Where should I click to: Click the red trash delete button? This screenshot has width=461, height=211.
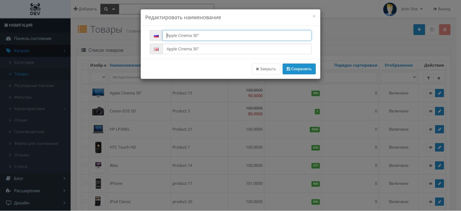click(445, 29)
